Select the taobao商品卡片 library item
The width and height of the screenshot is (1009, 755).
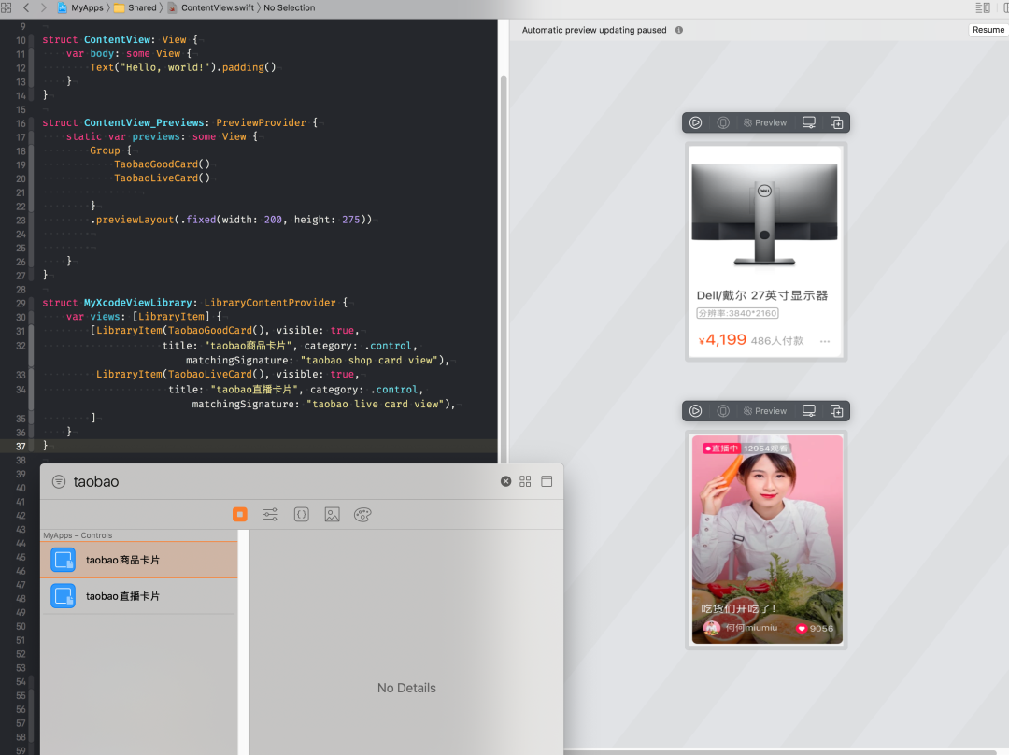(x=139, y=560)
